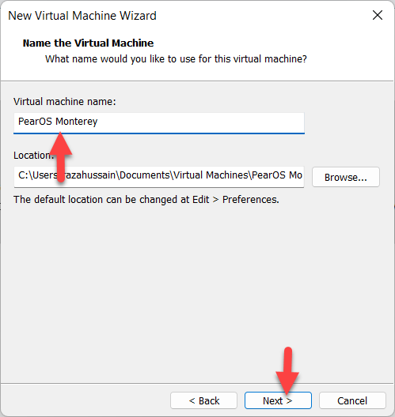
Task: Click the Name the Virtual Machine heading
Action: [x=88, y=43]
